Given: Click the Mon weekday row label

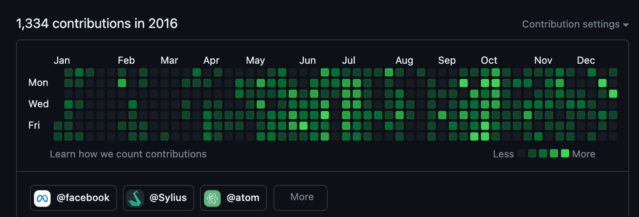Looking at the screenshot, I should [38, 83].
